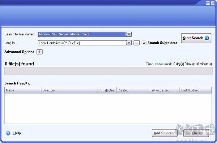Click the Add Selected button
Screen dimensions: 217x143
pos(165,133)
